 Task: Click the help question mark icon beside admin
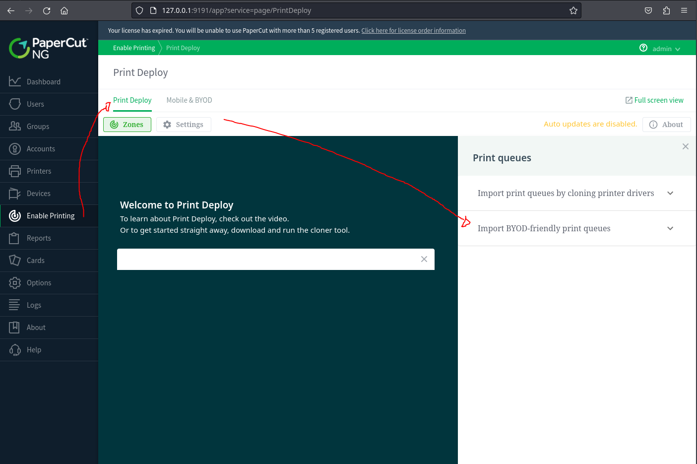tap(643, 48)
